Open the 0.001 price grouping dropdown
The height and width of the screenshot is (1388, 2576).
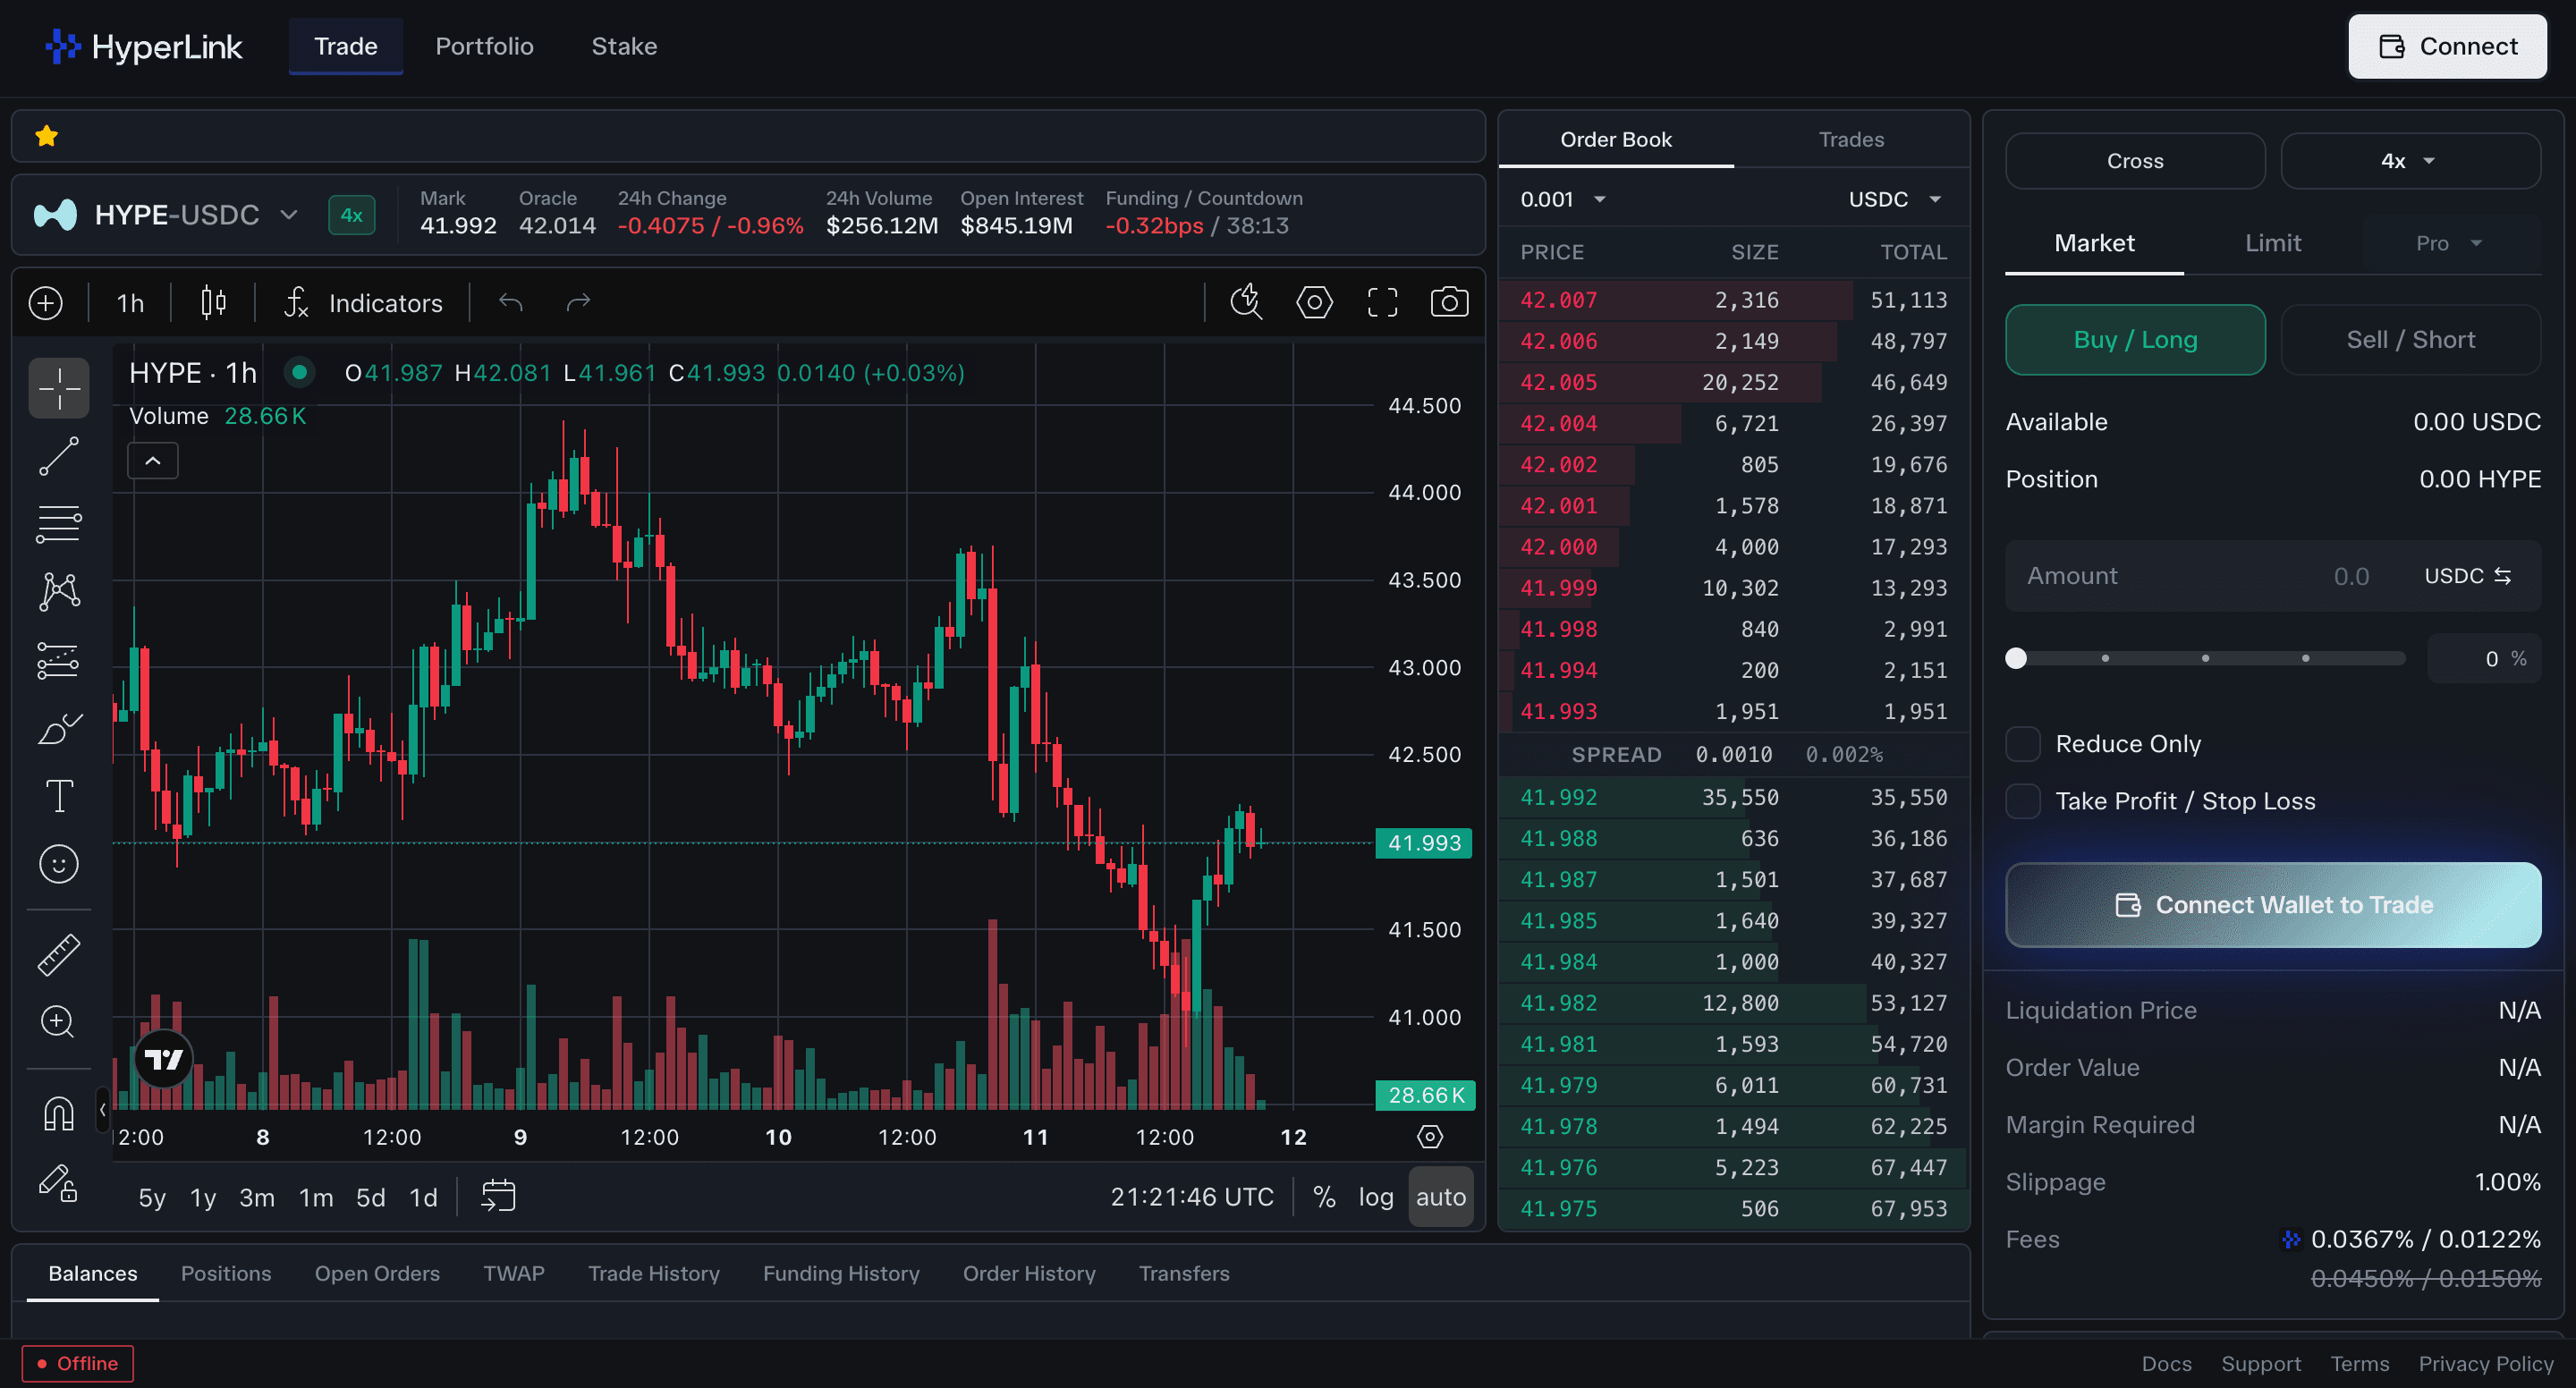(1563, 199)
